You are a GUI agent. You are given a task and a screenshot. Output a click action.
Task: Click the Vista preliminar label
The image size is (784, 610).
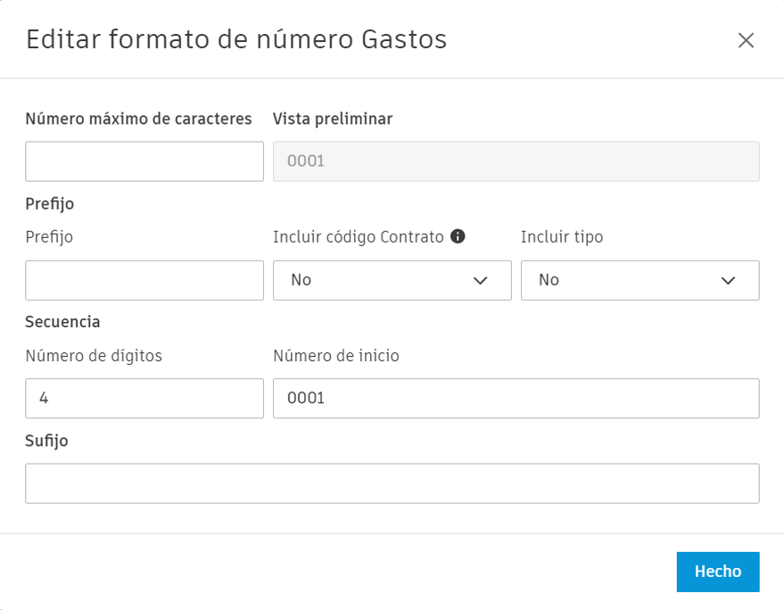tap(332, 119)
